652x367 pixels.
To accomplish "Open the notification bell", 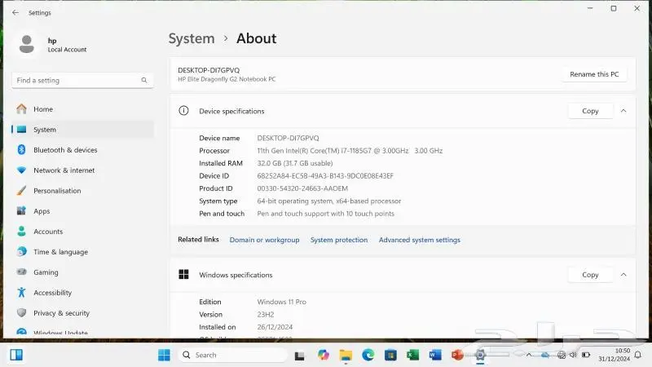I will [638, 355].
